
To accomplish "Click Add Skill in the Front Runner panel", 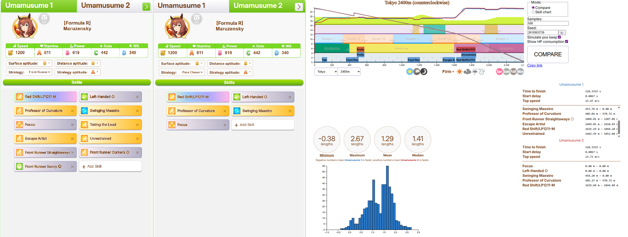I will point(110,166).
